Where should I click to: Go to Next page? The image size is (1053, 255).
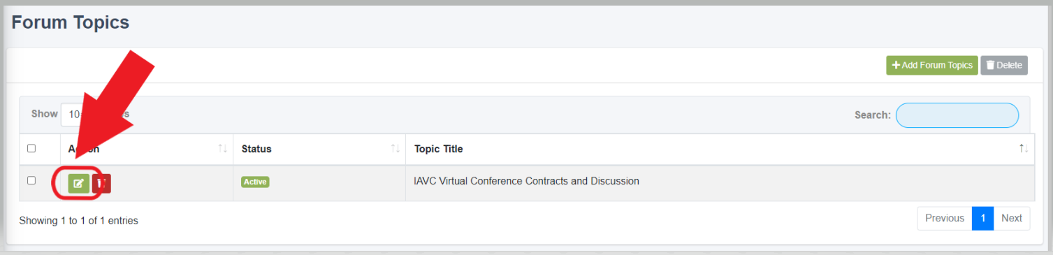coord(1011,219)
